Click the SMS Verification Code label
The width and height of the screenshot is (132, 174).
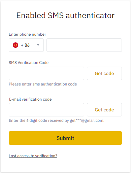[29, 63]
